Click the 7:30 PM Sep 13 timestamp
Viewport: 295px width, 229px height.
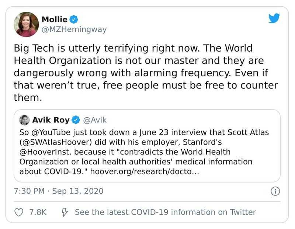coord(59,191)
